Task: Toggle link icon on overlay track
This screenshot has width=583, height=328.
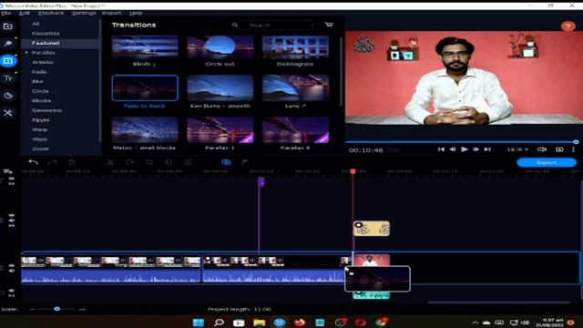Action: [x=12, y=225]
